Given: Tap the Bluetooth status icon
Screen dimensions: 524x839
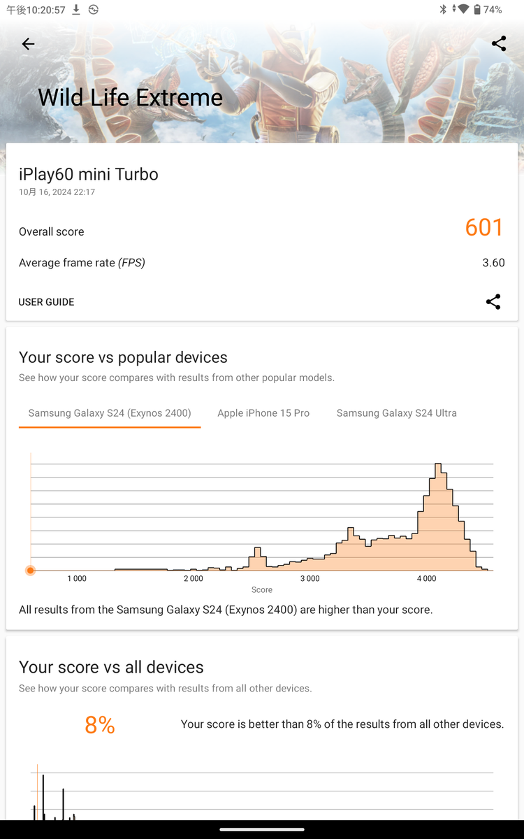Looking at the screenshot, I should [x=442, y=10].
